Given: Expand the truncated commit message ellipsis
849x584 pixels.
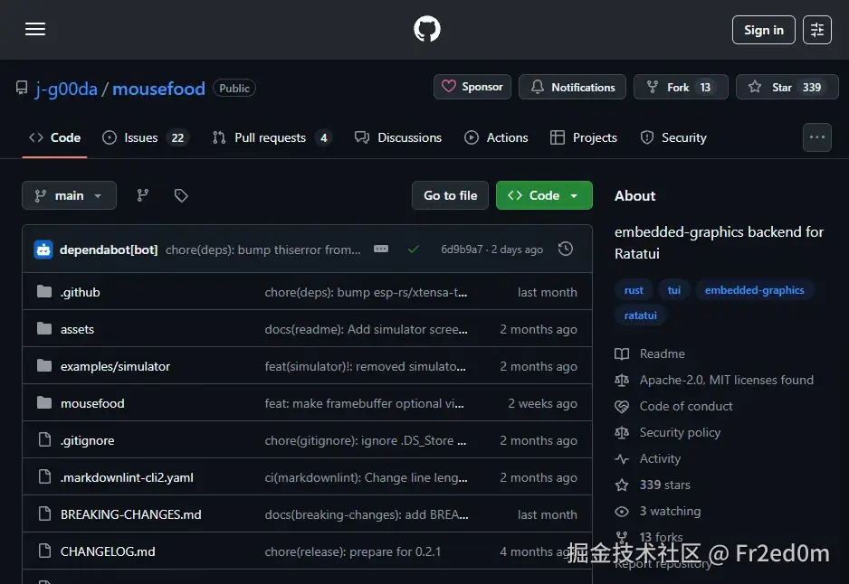Looking at the screenshot, I should [380, 249].
